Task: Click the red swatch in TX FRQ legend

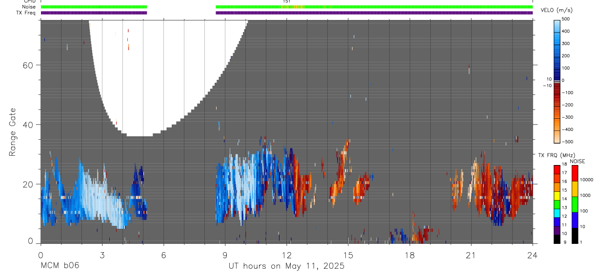Action: [x=557, y=170]
